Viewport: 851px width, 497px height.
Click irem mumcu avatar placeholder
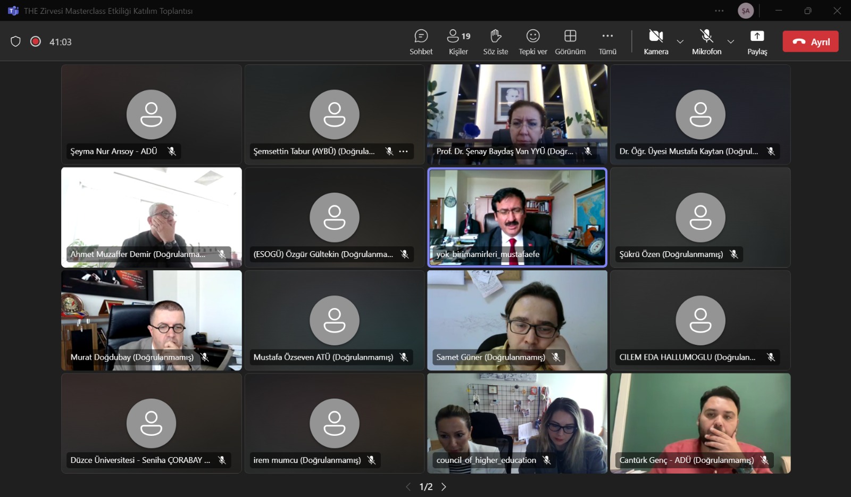(x=335, y=424)
